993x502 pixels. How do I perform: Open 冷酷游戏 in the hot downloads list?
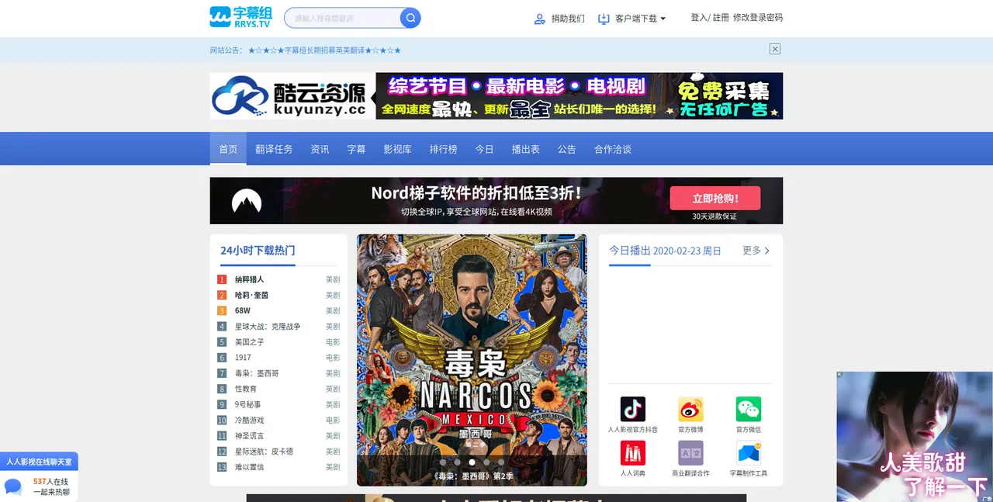click(x=250, y=420)
